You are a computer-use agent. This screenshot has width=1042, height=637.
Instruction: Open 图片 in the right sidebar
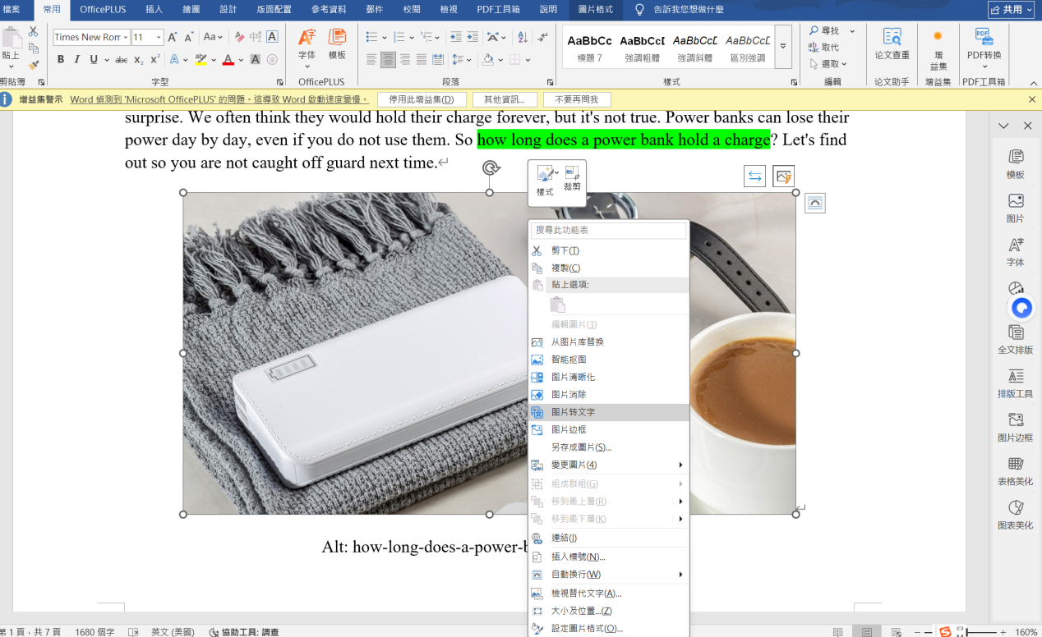1015,209
